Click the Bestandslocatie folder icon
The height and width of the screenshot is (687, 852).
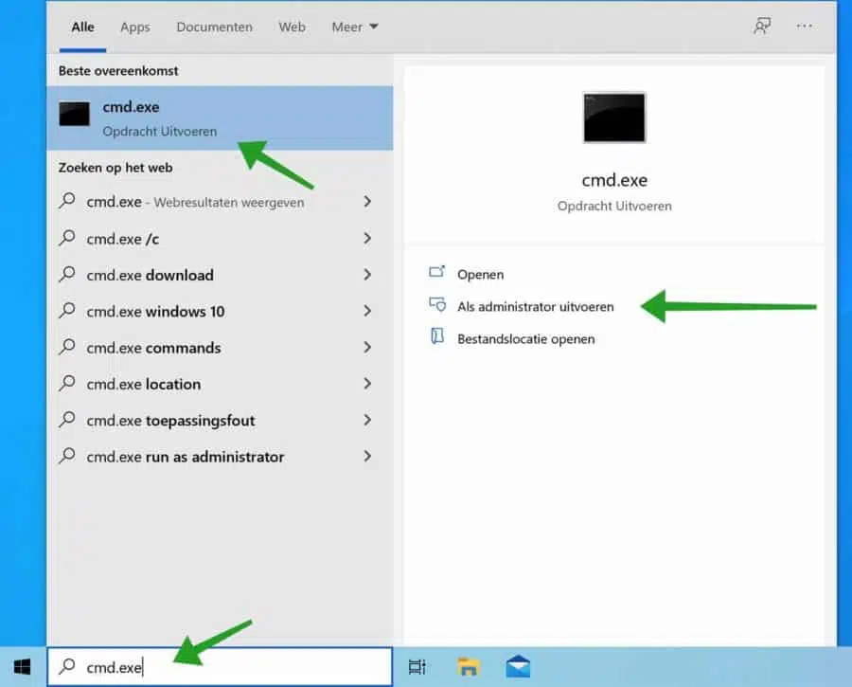click(x=436, y=336)
